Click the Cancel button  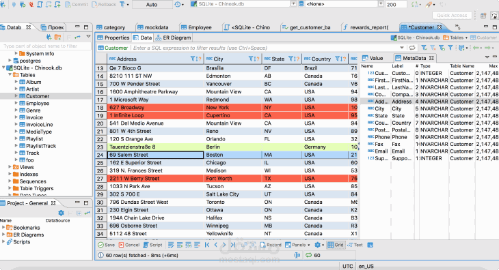[129, 245]
